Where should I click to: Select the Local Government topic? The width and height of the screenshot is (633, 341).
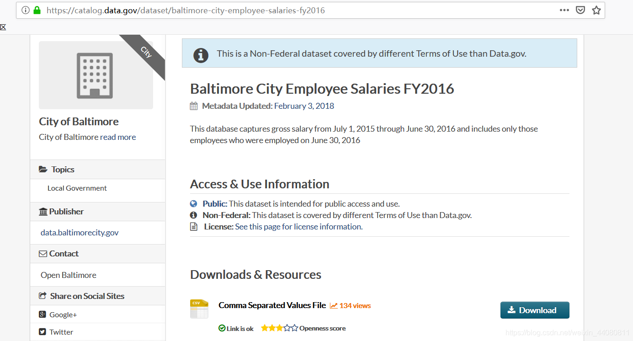pos(77,188)
